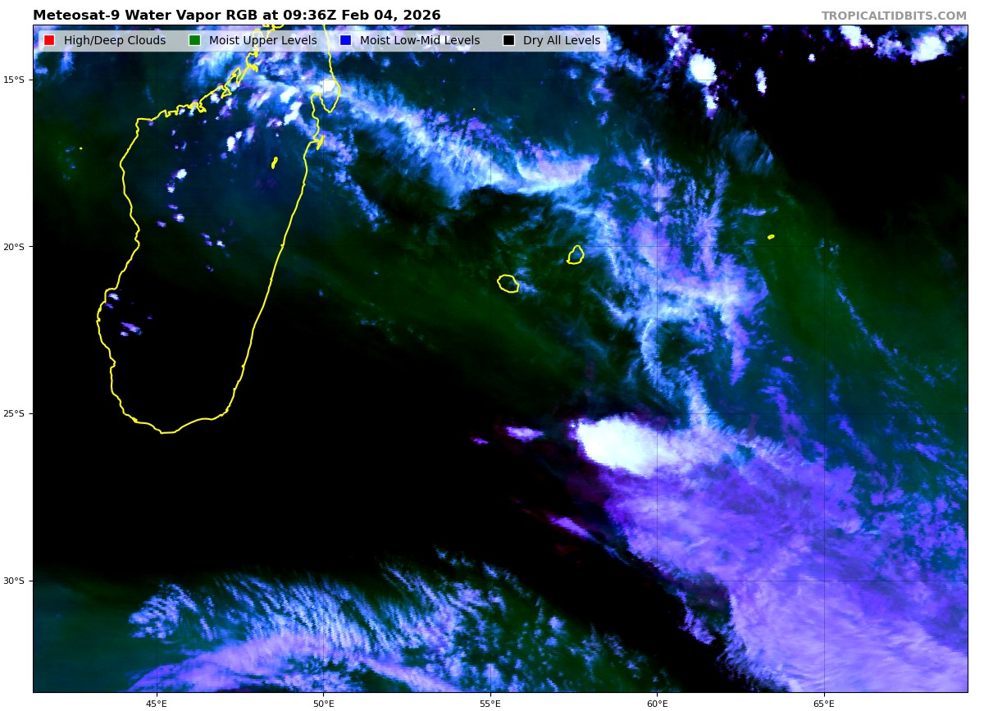The image size is (984, 711).
Task: Click inside the Mauritius island outline
Action: tap(576, 255)
